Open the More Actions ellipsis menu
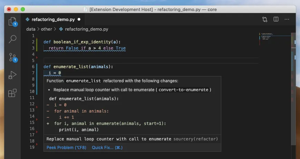Viewport: 300px width, 159px height. [x=287, y=20]
